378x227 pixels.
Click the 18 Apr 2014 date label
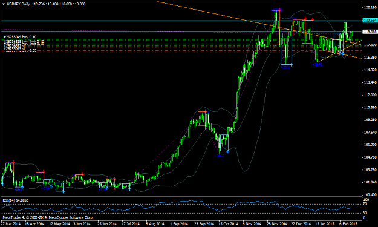coord(34,223)
